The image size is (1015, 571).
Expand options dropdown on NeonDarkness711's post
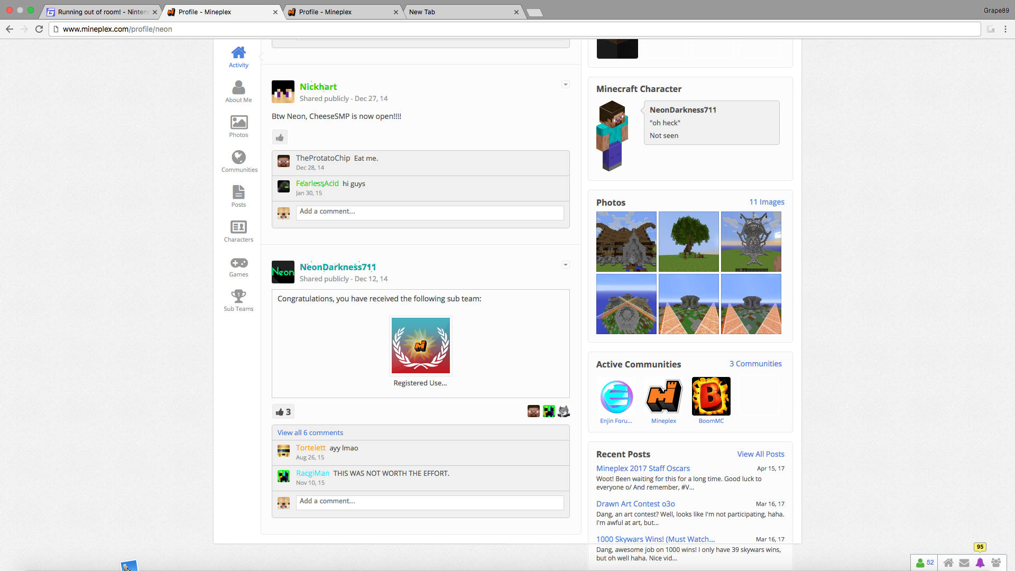pos(565,265)
